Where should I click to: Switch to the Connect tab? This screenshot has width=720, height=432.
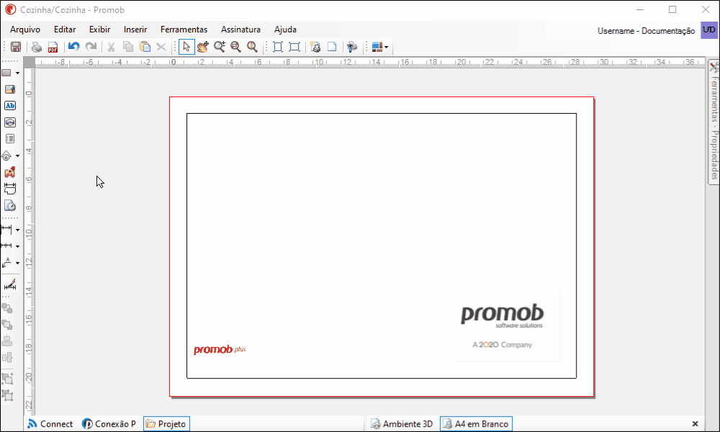point(50,424)
